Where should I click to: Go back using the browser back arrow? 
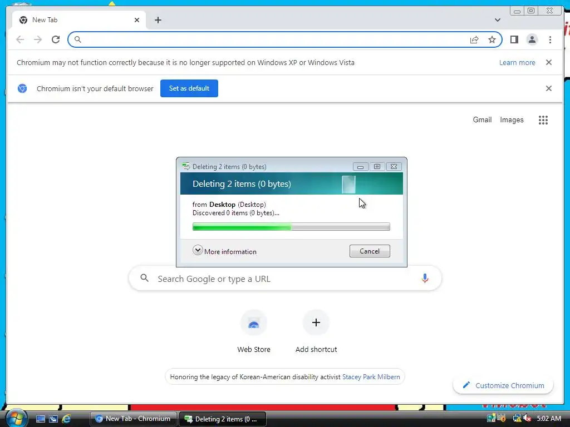20,39
